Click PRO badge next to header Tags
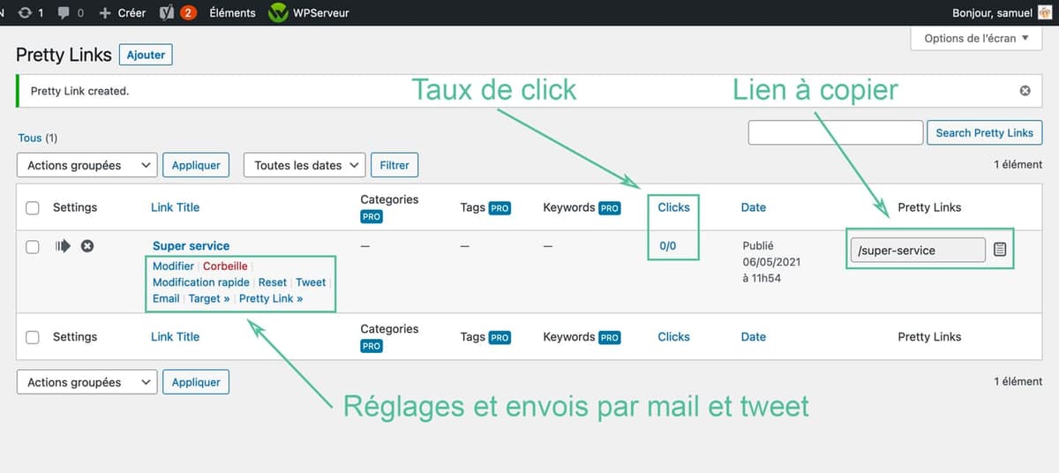Screen dimensions: 1059x473 point(499,208)
